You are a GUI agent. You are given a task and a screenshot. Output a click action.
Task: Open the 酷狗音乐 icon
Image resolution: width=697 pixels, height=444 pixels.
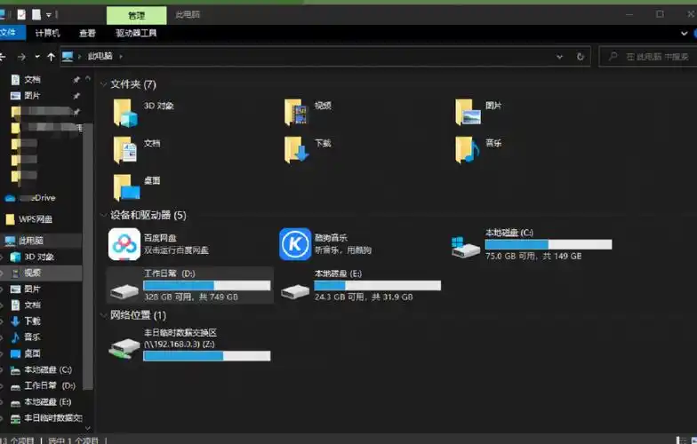point(295,243)
